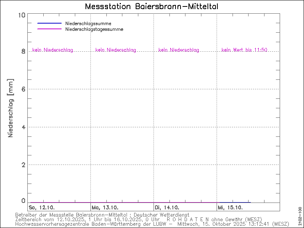Click the blue Niederschlagssumme legend line
Viewport: 304px width, 228px height.
click(x=49, y=23)
